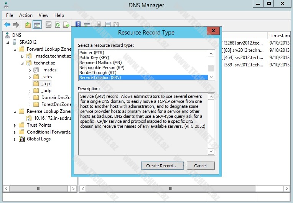Collapse the technet.az zone node
The height and width of the screenshot is (203, 293).
(x=23, y=63)
